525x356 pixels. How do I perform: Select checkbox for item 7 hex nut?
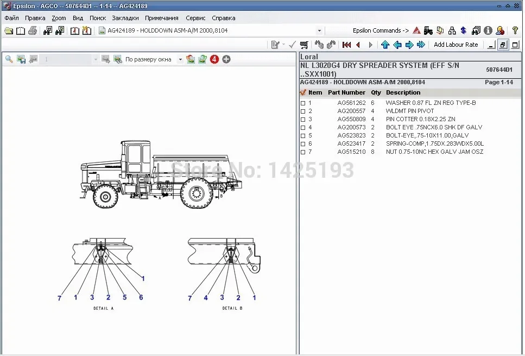303,152
